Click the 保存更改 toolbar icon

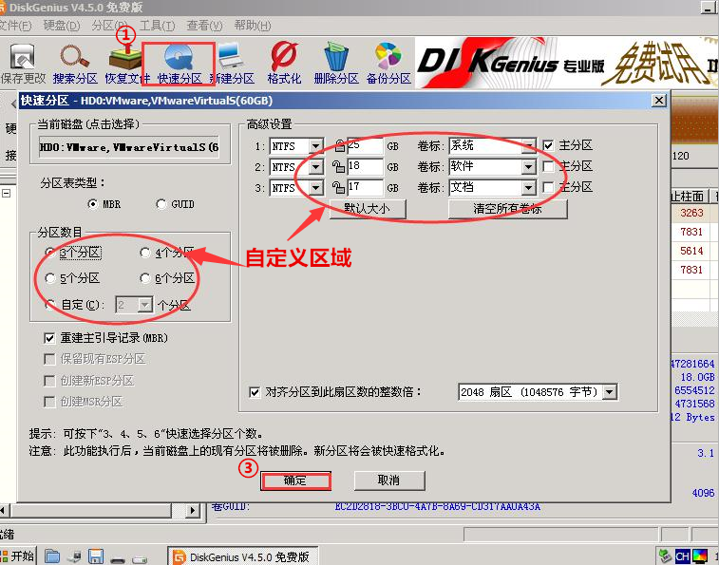tap(23, 64)
